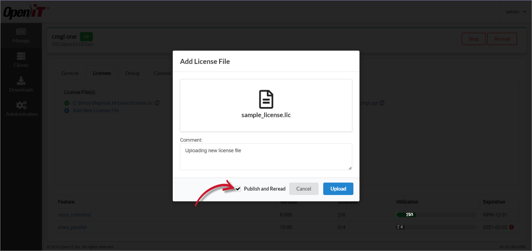Click the 10.00 version value
The image size is (532, 251).
[286, 227]
